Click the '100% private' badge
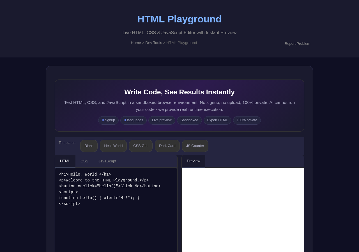Viewport: 359px width, 252px height. pos(247,120)
